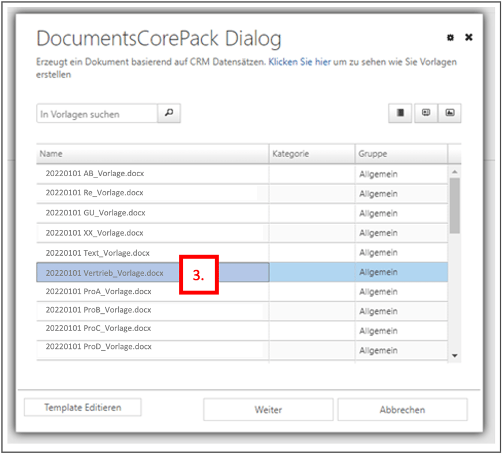Click the Weiter button
The image size is (503, 455).
268,410
